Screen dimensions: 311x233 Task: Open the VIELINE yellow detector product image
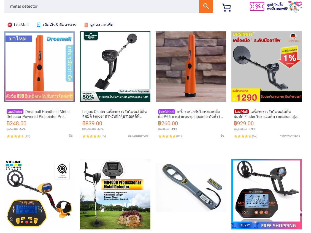tap(39, 194)
